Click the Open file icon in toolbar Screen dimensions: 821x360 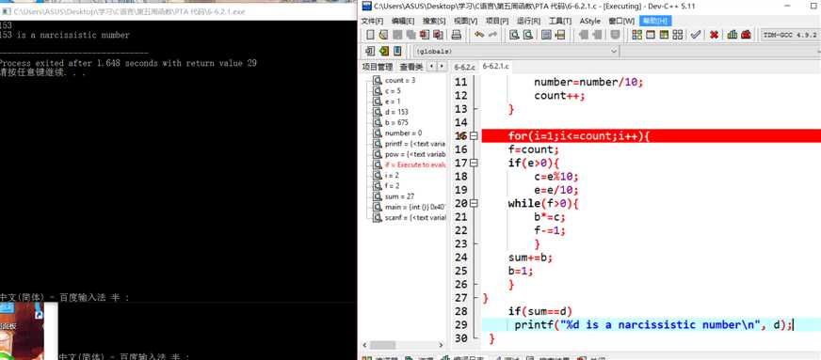click(383, 35)
